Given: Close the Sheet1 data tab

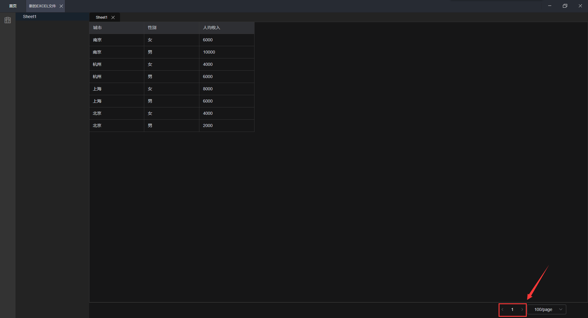Looking at the screenshot, I should tap(113, 17).
